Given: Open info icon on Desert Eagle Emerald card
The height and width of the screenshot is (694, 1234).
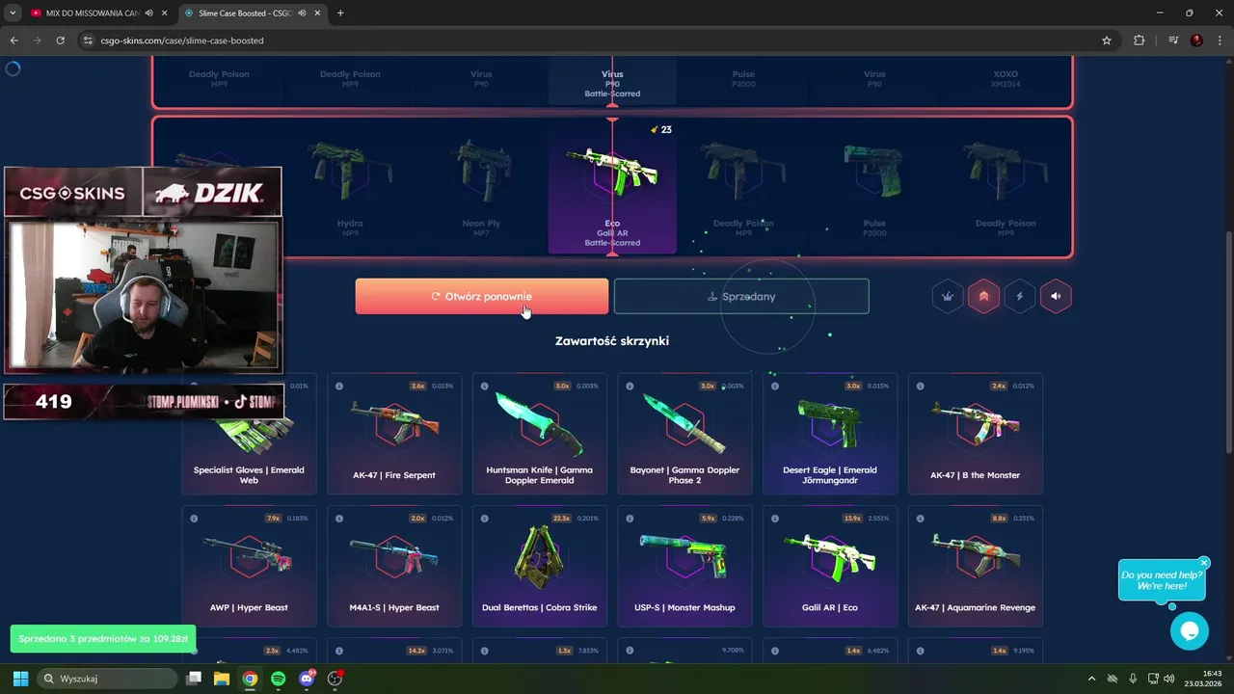Looking at the screenshot, I should (775, 386).
